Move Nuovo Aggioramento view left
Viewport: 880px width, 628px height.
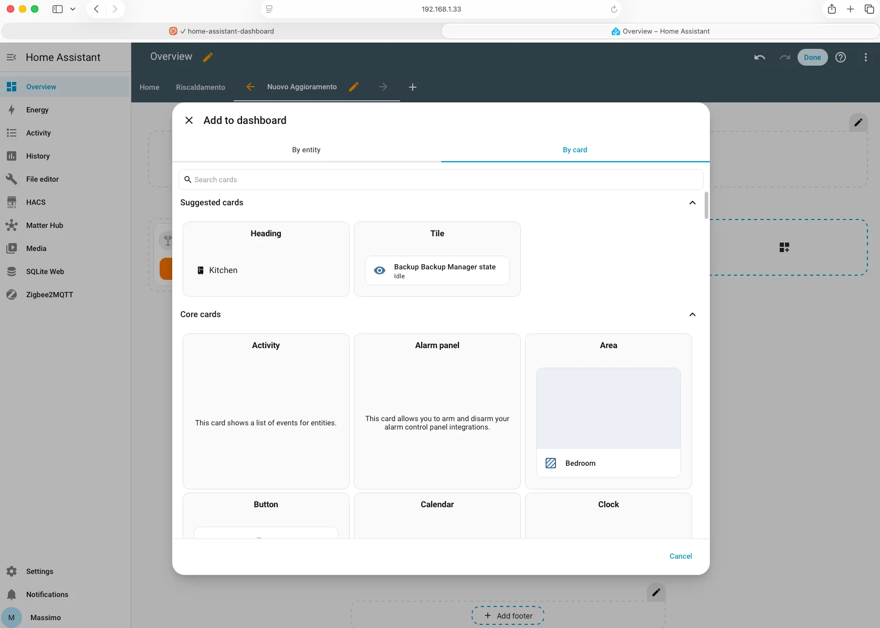click(x=250, y=87)
